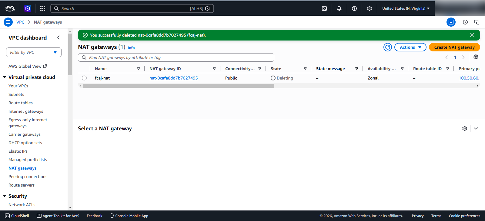Open the Info link next to NAT gateways
485x221 pixels.
131,48
